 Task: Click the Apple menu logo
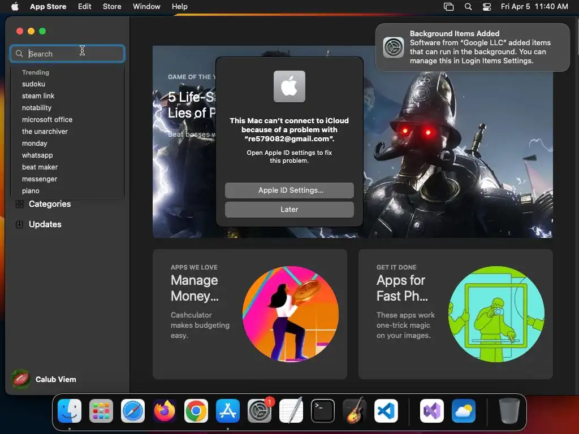tap(15, 6)
